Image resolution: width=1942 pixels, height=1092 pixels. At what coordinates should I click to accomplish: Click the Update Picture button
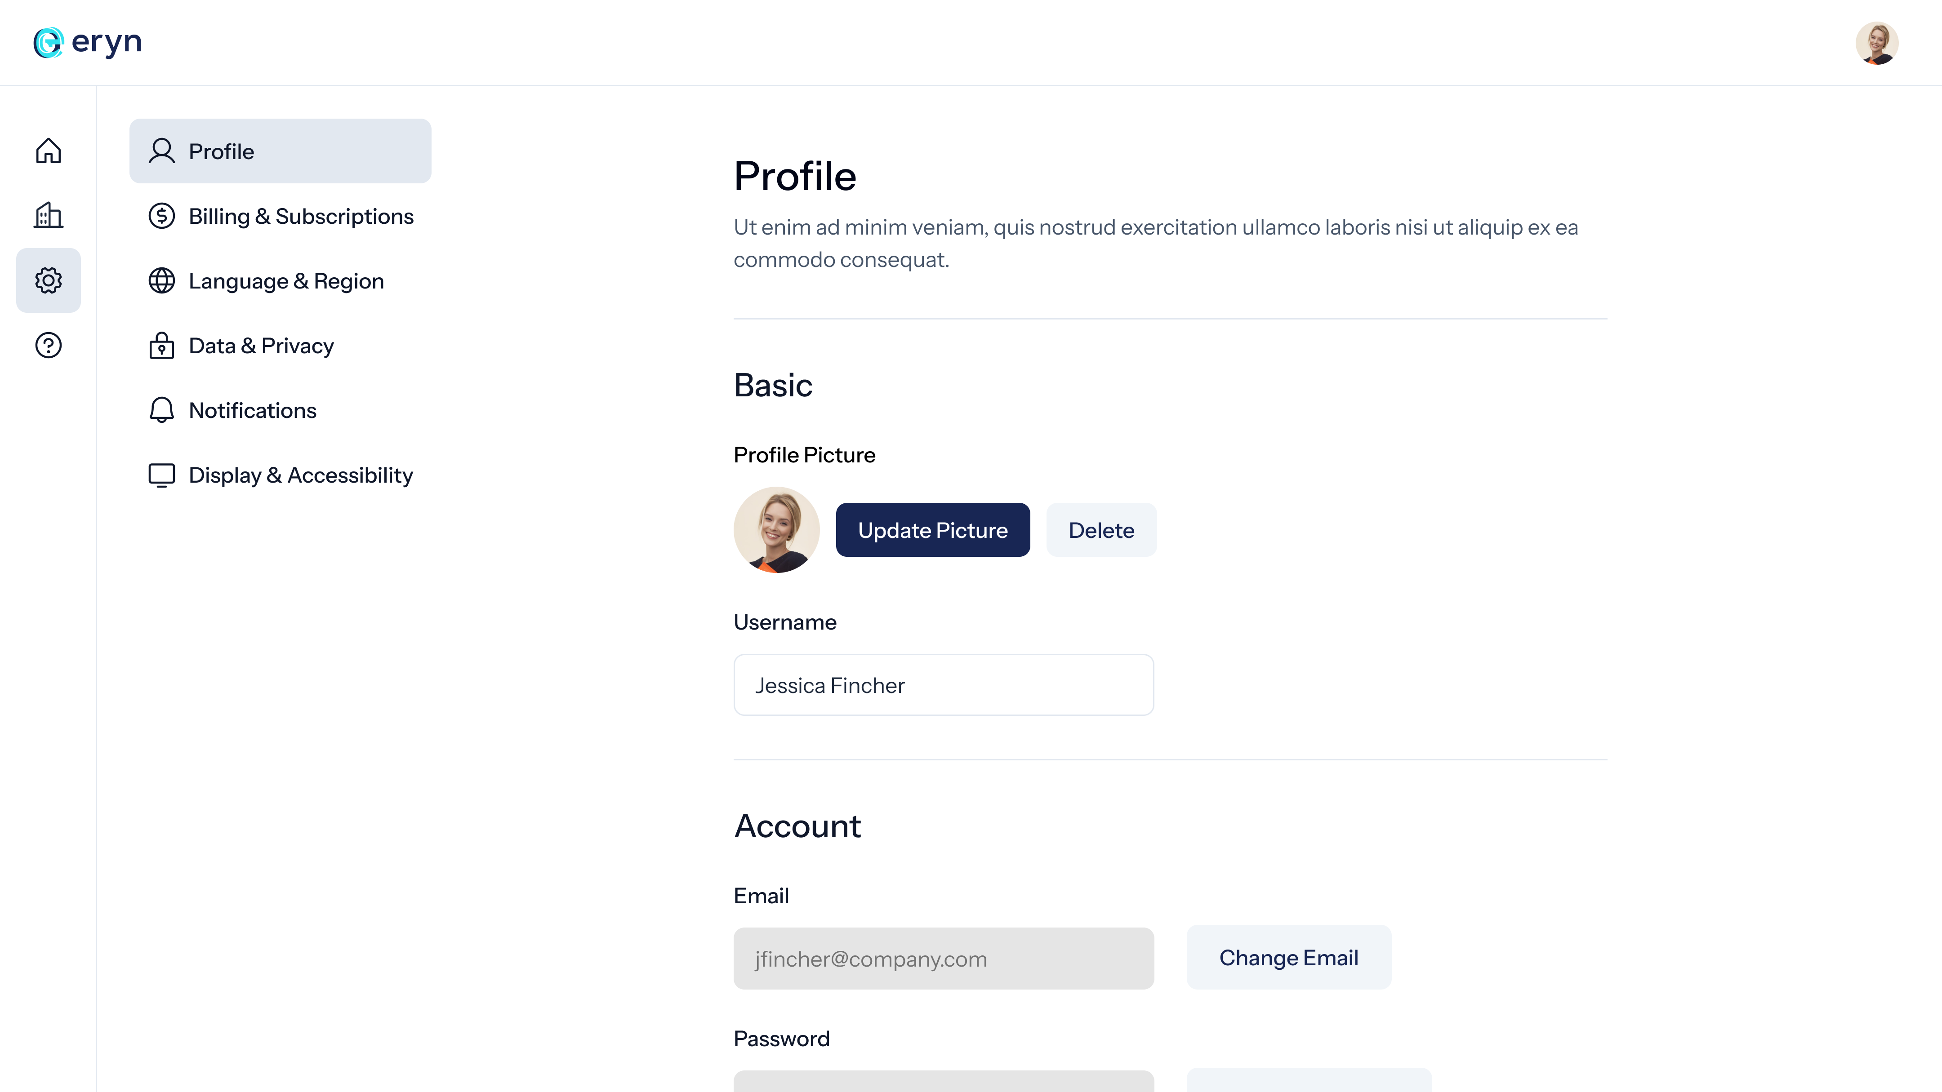coord(932,530)
